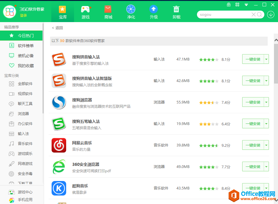Open the main menu triangle dropdown
Screen dimensions: 278x204
(x=246, y=5)
